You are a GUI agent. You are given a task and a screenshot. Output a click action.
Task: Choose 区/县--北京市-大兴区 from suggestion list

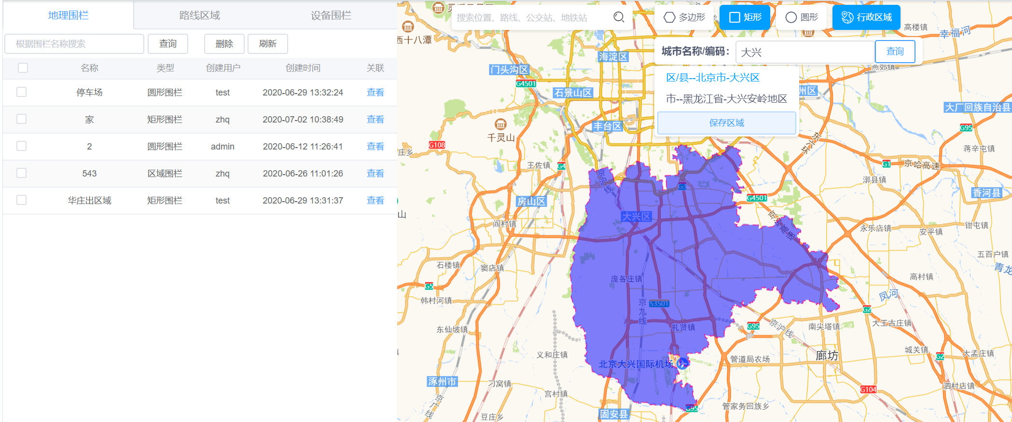713,78
